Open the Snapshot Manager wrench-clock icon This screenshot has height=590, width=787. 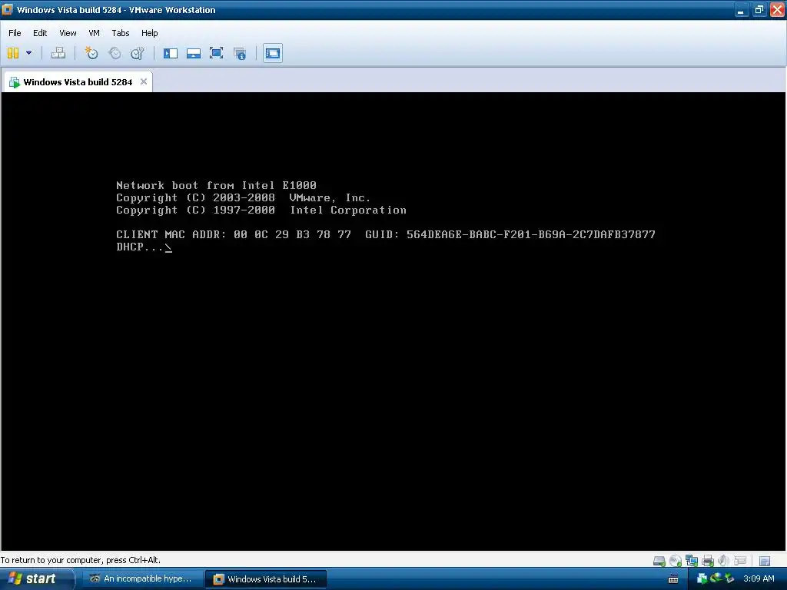(137, 53)
